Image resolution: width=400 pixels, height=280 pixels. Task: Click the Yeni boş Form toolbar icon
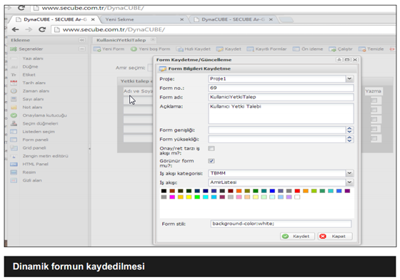click(134, 49)
